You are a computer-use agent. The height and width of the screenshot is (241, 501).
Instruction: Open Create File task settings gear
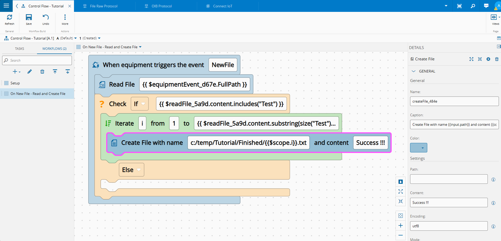tap(488, 59)
